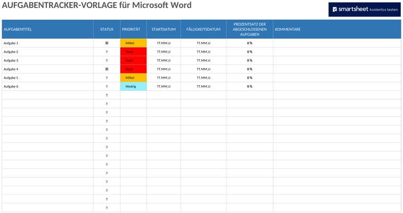Image resolution: width=403 pixels, height=213 pixels.
Task: Select the start date of Aufgabe 2
Action: 164,52
